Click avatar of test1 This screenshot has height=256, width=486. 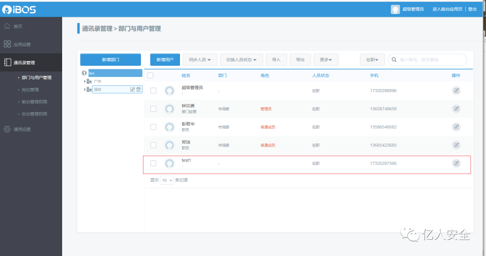(x=170, y=163)
